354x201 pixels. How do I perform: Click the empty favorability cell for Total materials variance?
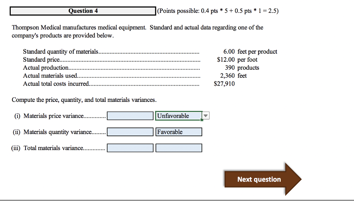[x=179, y=148]
